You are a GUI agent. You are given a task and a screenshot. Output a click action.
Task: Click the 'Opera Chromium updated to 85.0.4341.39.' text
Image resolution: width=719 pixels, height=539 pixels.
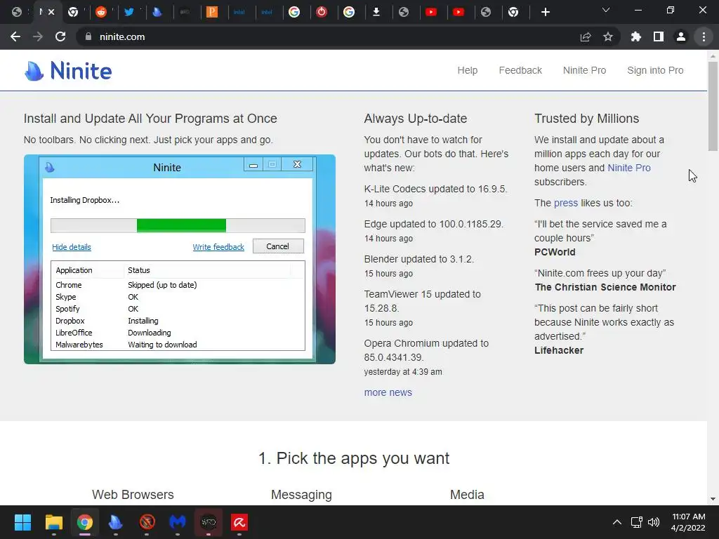click(x=426, y=350)
